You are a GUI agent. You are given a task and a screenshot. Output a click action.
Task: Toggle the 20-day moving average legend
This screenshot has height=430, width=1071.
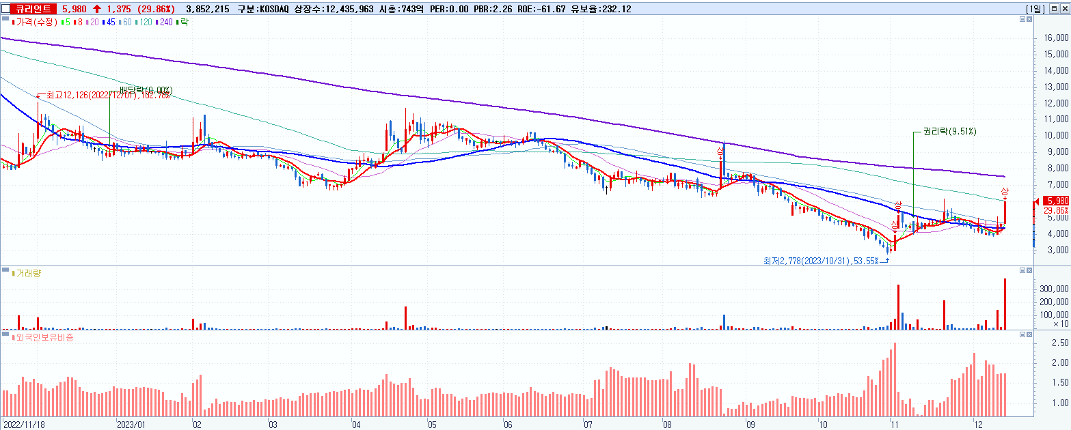(92, 22)
